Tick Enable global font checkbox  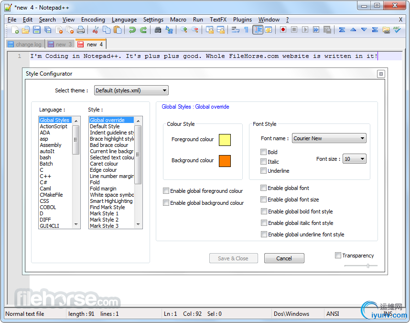pyautogui.click(x=263, y=188)
